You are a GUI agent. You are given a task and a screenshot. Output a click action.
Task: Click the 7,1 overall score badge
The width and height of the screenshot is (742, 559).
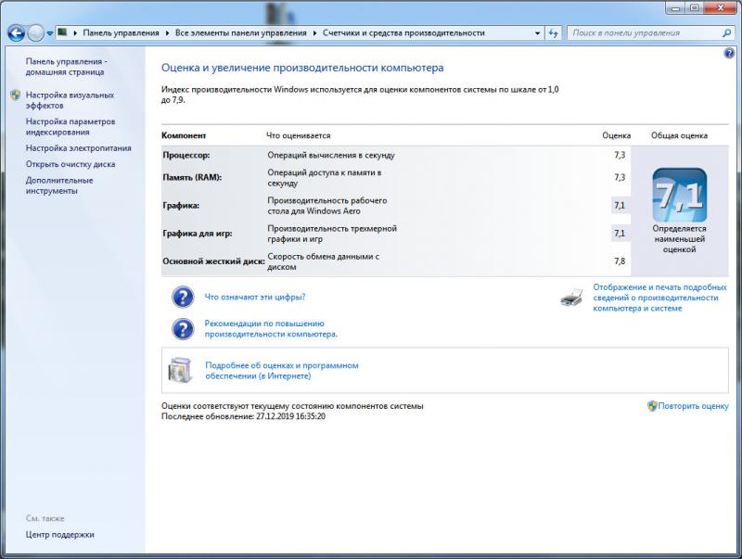[x=679, y=195]
